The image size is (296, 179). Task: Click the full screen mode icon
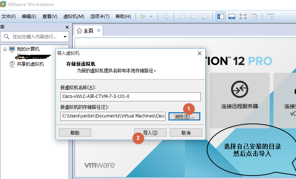(243, 17)
